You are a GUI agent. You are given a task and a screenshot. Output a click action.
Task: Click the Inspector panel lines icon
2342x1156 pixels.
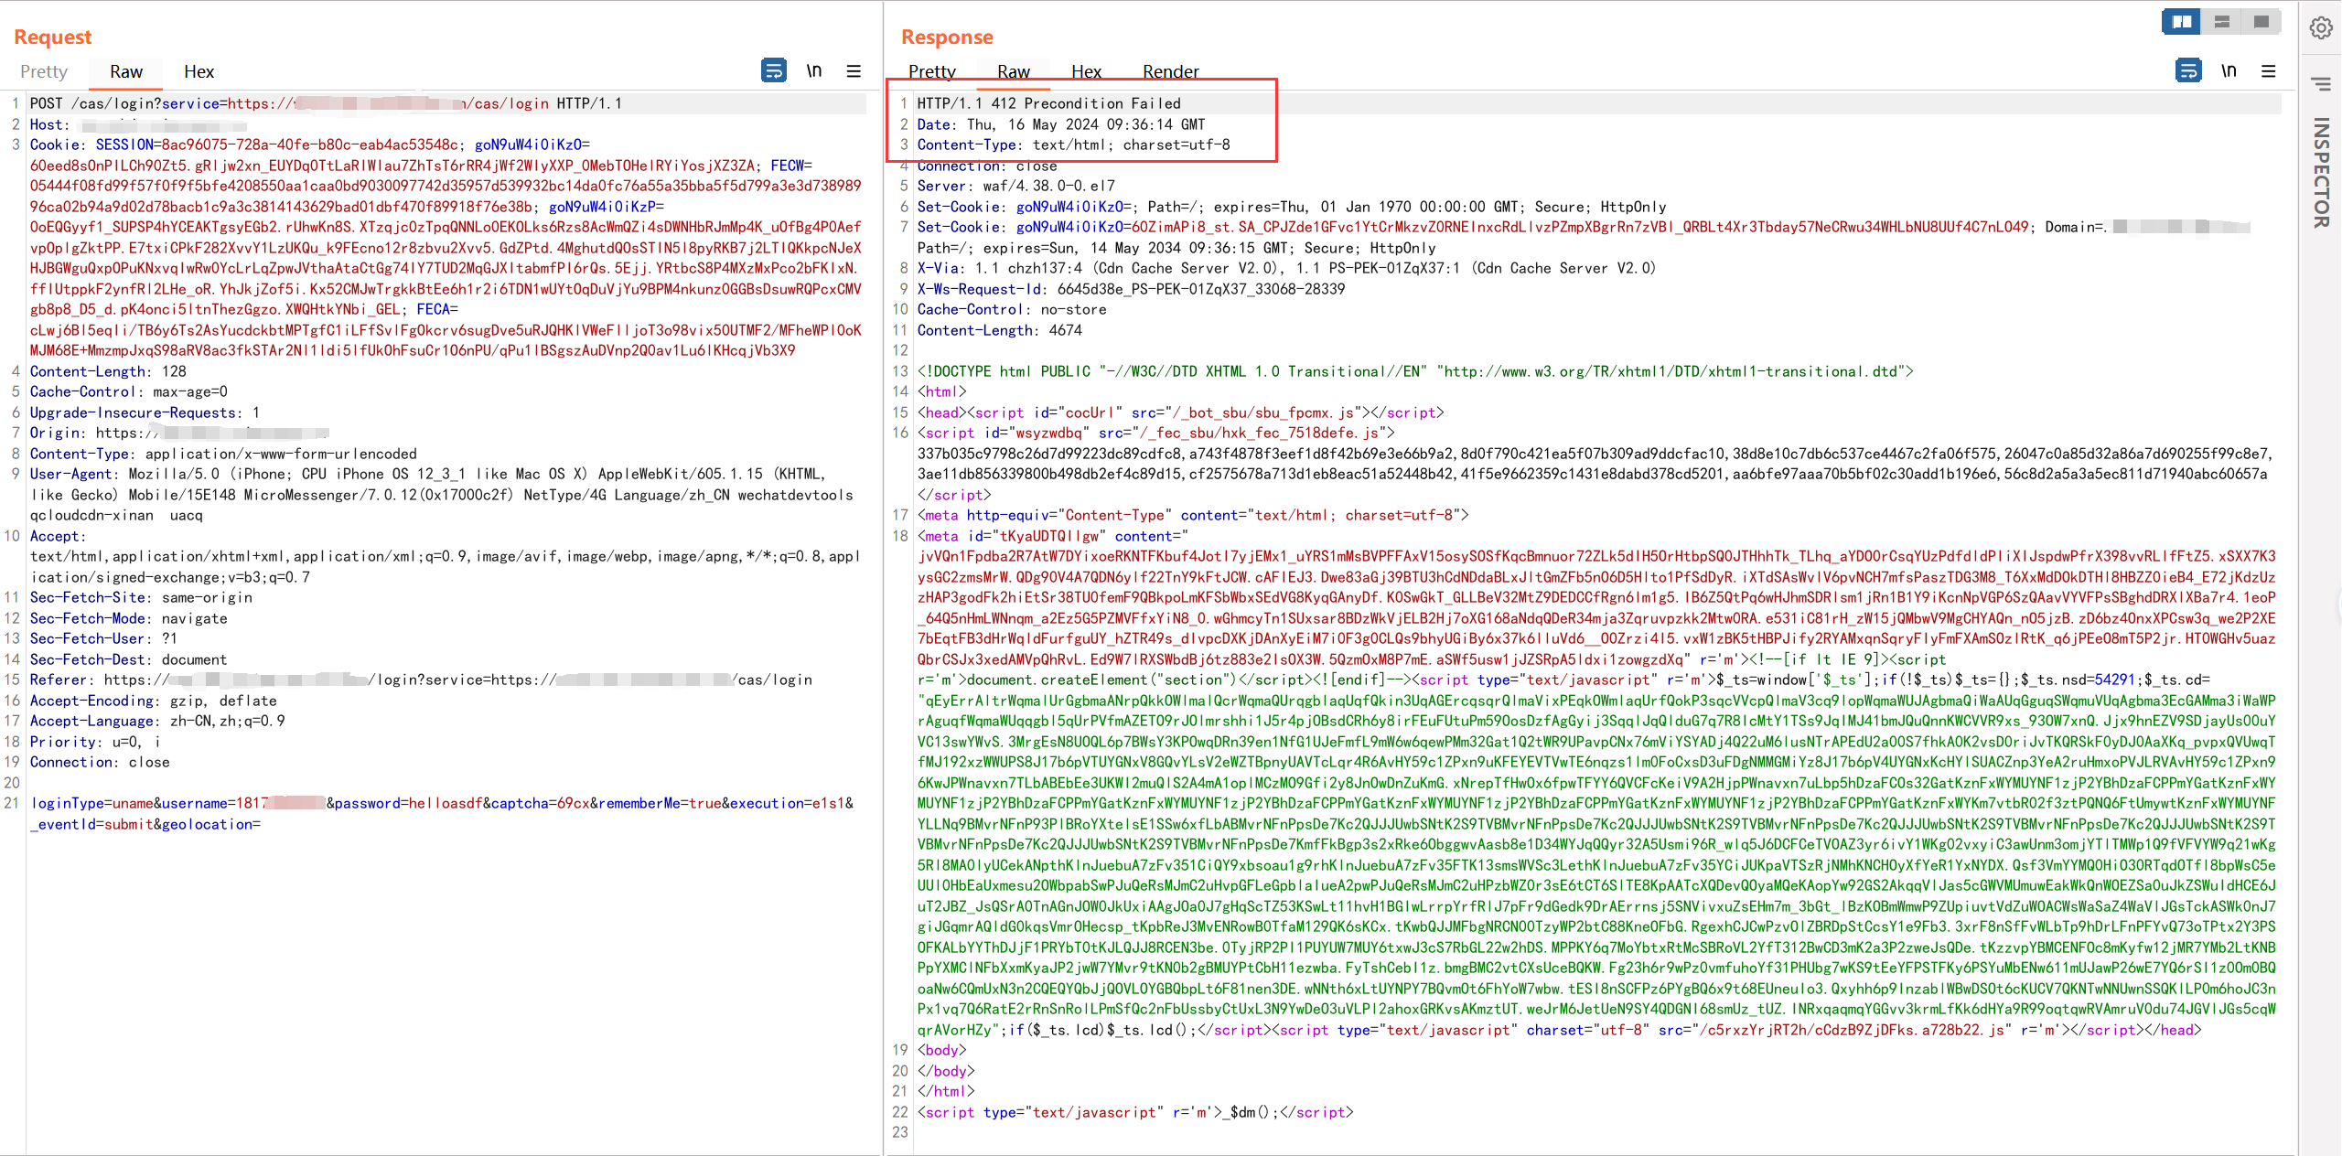click(x=2321, y=84)
